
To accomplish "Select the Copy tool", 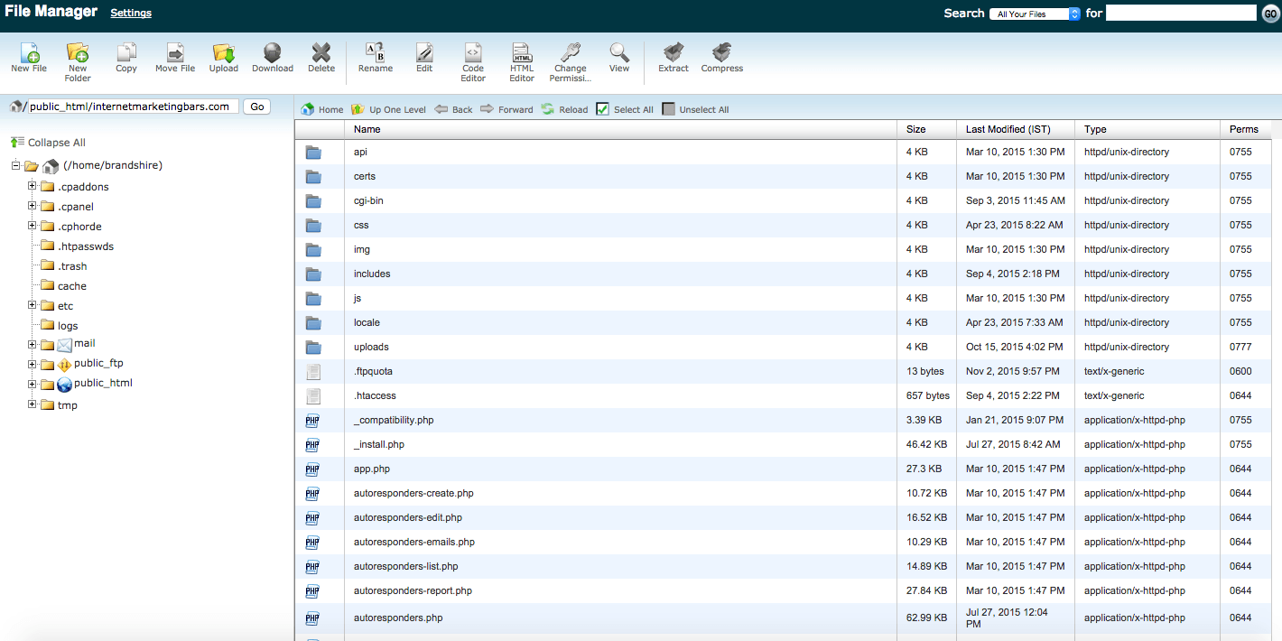I will pos(126,58).
